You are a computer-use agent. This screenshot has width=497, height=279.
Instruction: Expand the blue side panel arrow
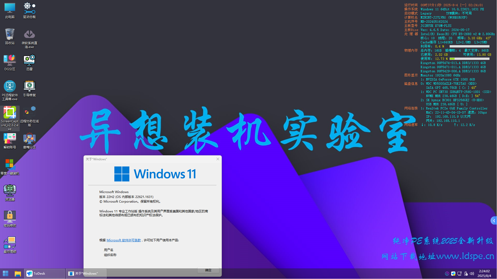pos(494,220)
